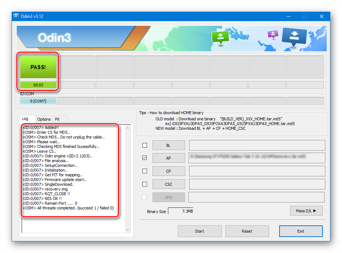The height and width of the screenshot is (253, 342).
Task: Click log line 'Get PIT for mapping..'
Action: 53,175
